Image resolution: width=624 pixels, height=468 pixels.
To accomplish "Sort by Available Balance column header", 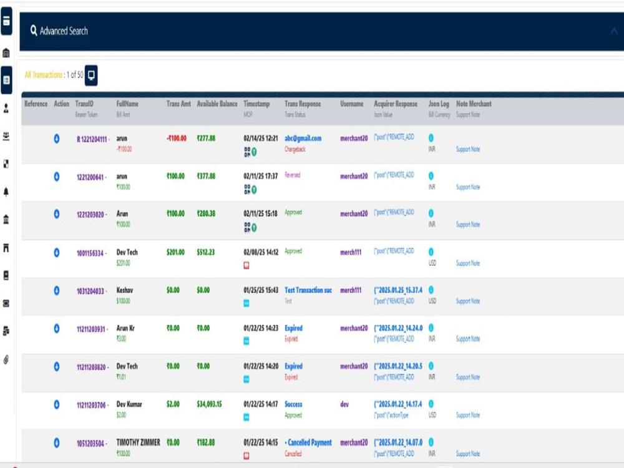I will click(217, 104).
